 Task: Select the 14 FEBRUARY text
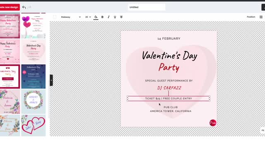pyautogui.click(x=169, y=38)
